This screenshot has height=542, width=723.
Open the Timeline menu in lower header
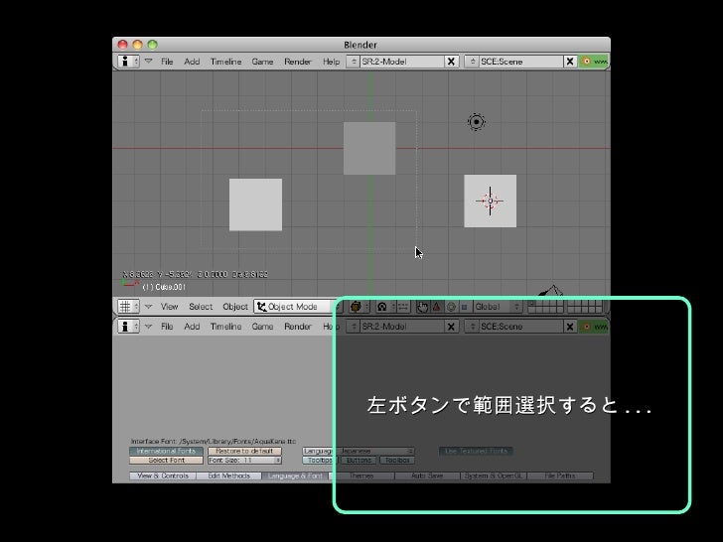tap(226, 327)
